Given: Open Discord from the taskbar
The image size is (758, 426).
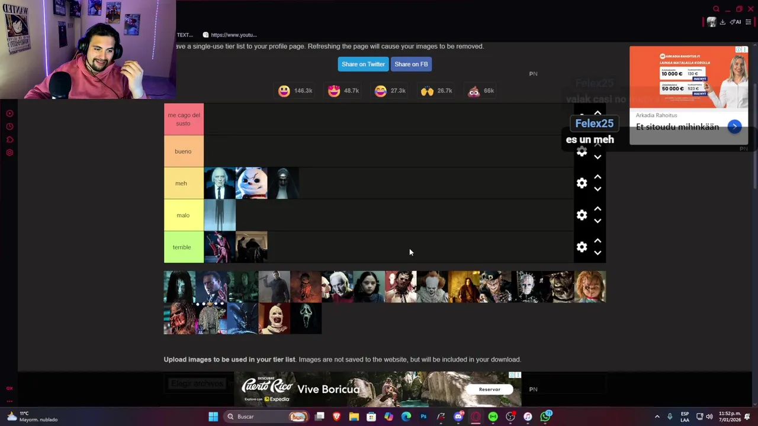Looking at the screenshot, I should (458, 417).
